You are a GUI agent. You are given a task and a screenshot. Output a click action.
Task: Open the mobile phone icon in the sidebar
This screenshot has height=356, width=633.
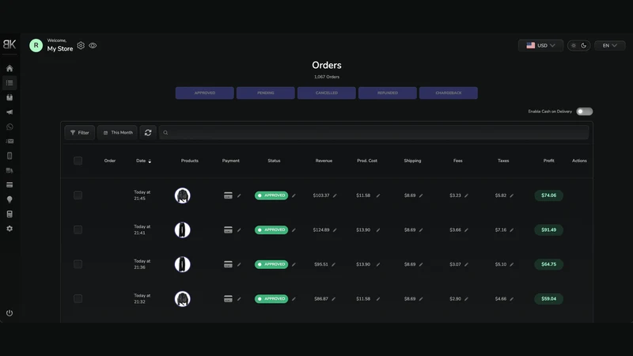pos(9,156)
